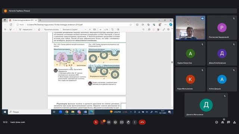The height and width of the screenshot is (134, 239).
Task: Zoom out the PDF document
Action: coord(86,29)
